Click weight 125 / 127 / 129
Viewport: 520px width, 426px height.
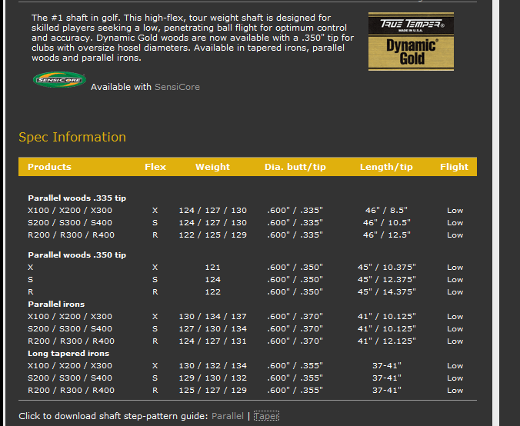212,390
